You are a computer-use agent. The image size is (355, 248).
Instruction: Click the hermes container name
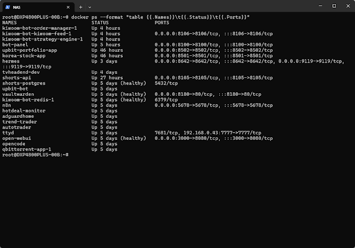click(x=11, y=61)
